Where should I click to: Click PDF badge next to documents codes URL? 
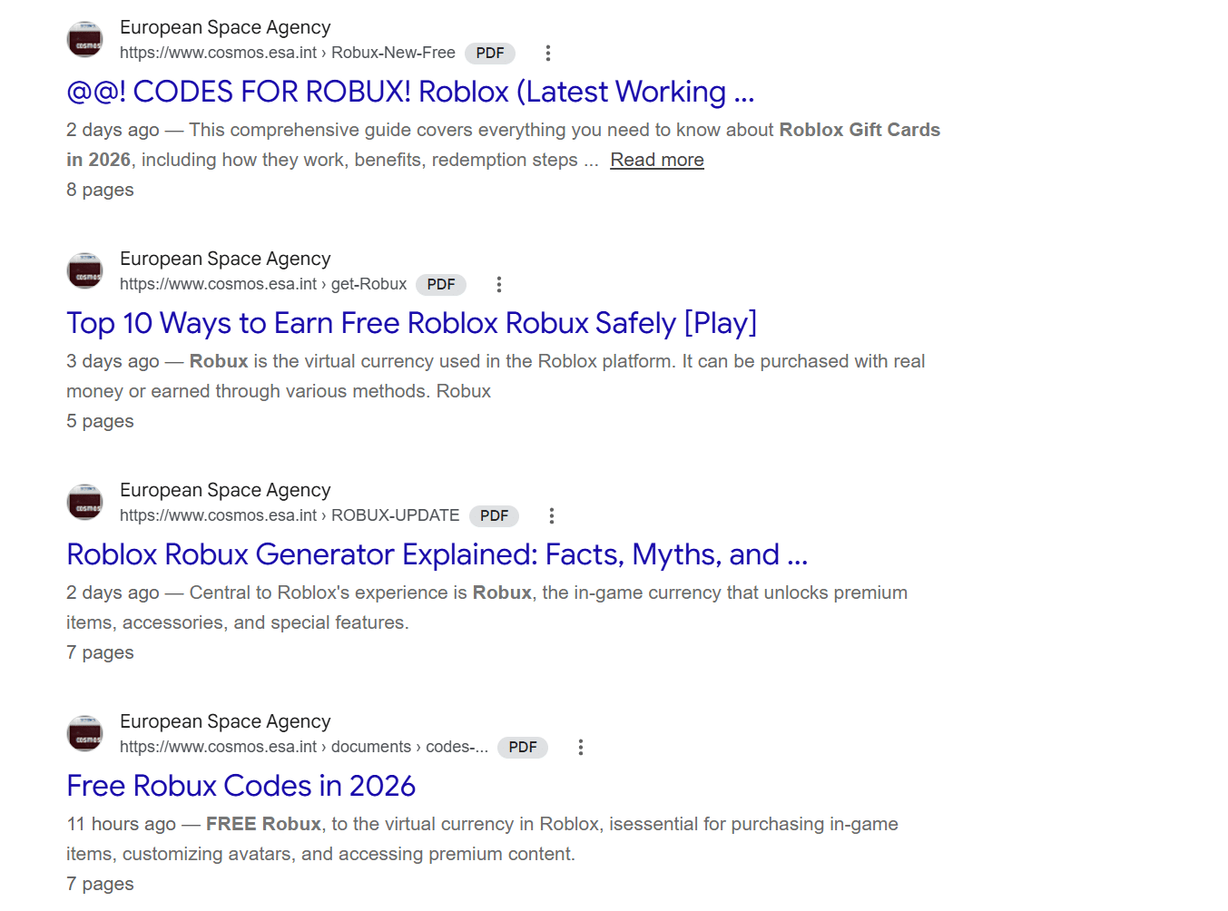523,748
